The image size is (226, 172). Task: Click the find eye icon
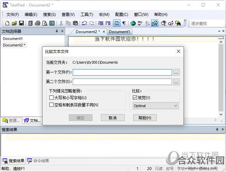tap(163, 23)
